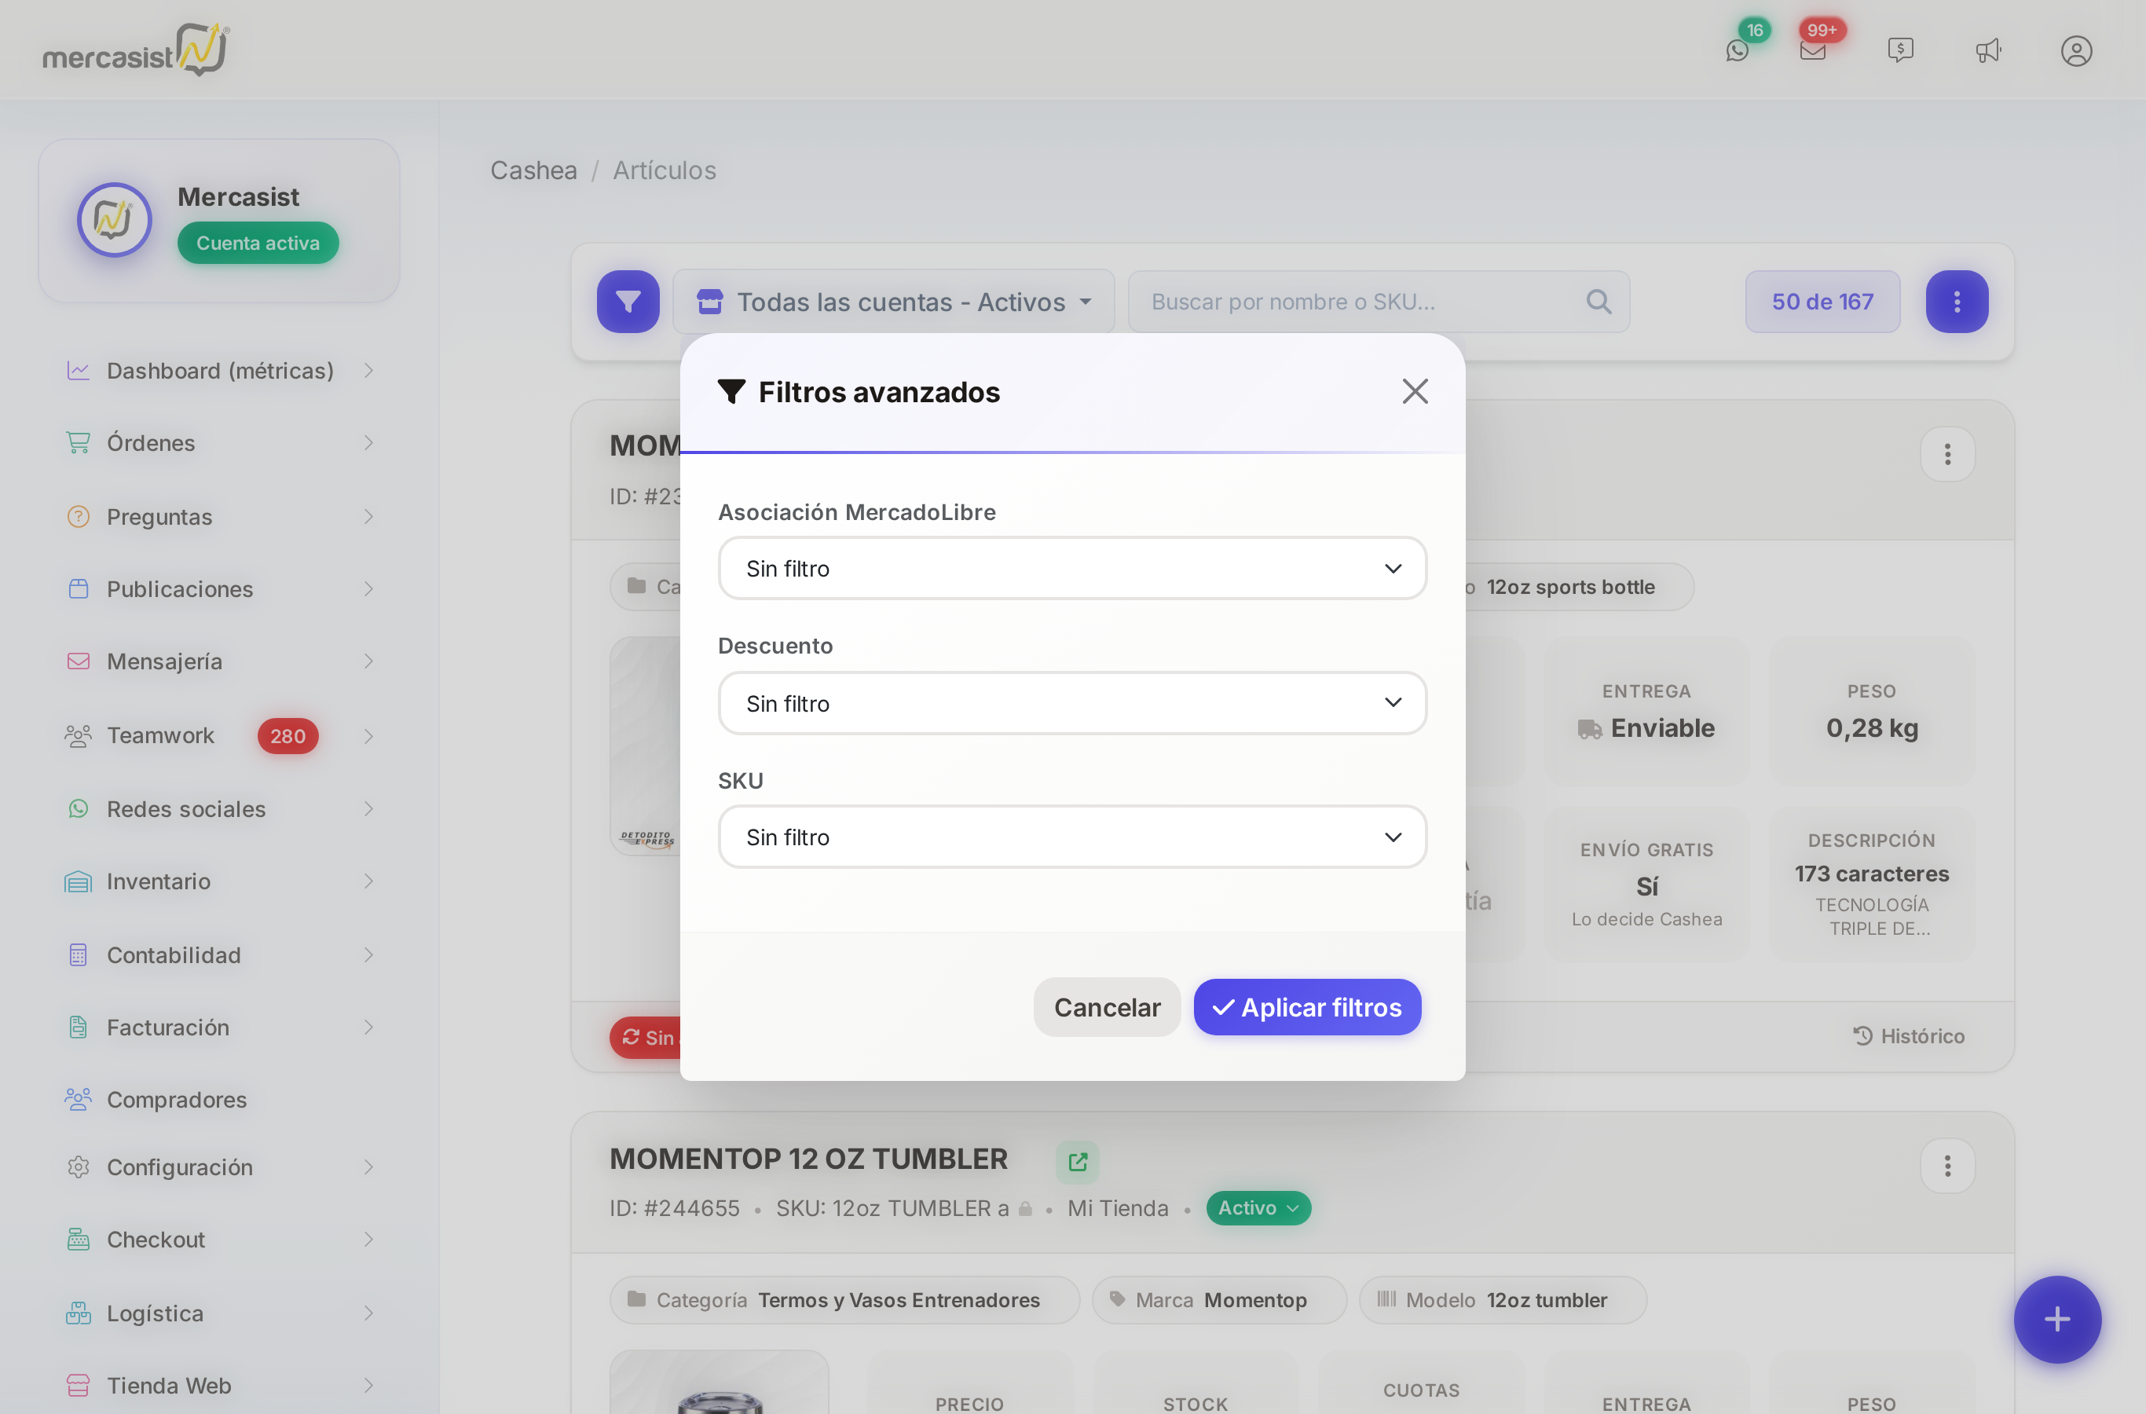2146x1414 pixels.
Task: Open Todas las cuentas - Activos selector
Action: pyautogui.click(x=894, y=301)
